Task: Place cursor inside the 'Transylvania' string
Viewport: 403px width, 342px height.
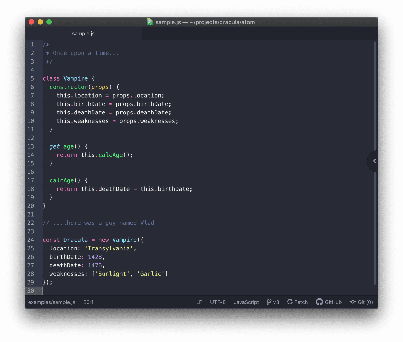Action: tap(108, 248)
